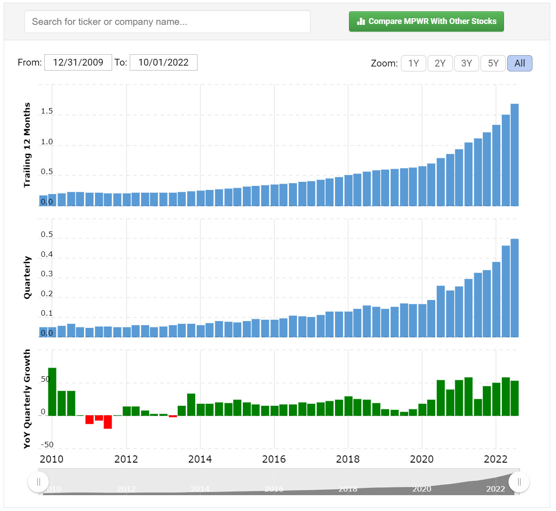Click the left range slider handle

coord(38,482)
